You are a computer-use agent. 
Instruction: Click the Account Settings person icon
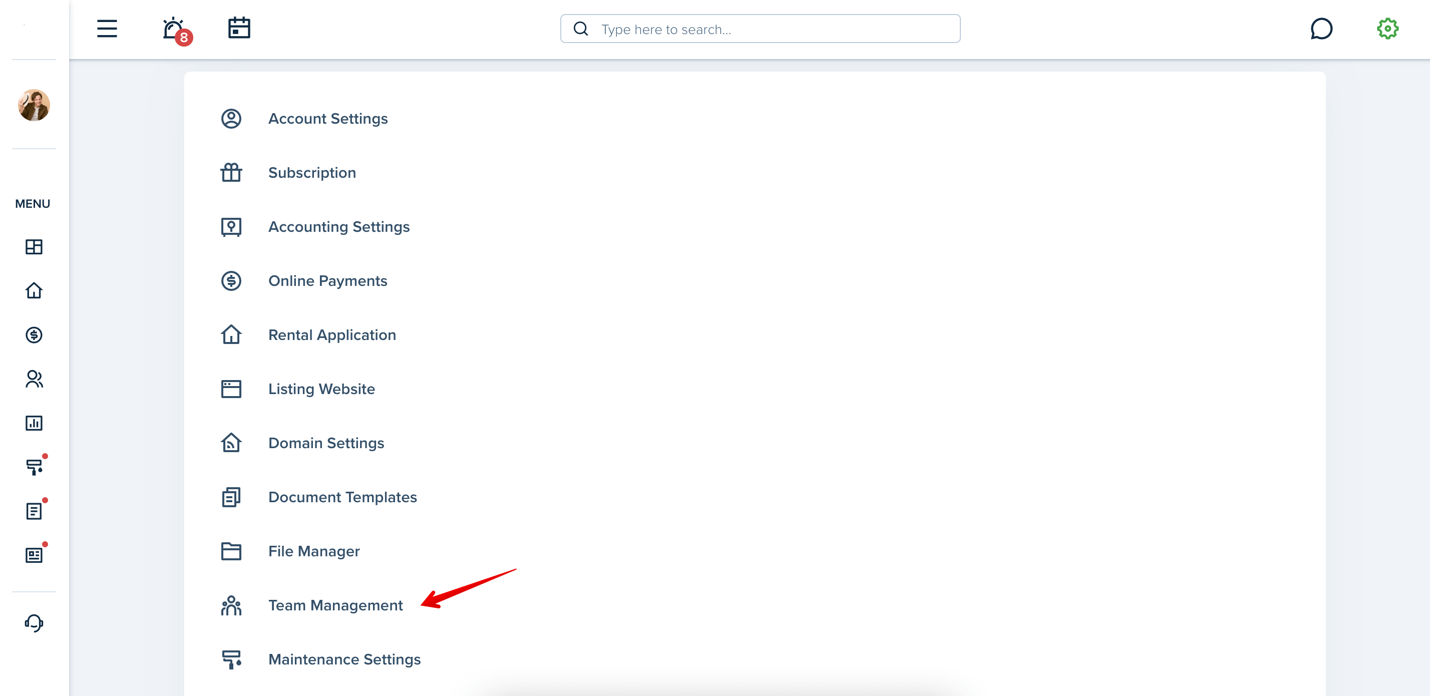click(231, 119)
